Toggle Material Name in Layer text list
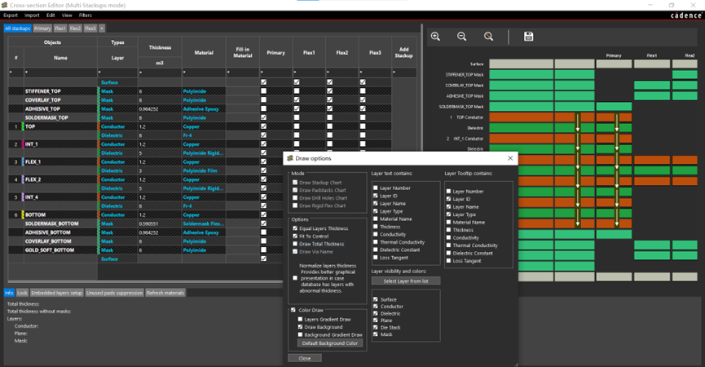This screenshot has width=705, height=367. [375, 219]
